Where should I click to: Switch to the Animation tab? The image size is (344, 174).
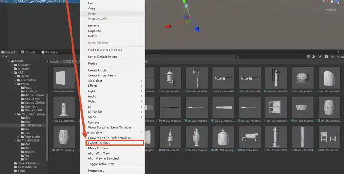point(50,52)
